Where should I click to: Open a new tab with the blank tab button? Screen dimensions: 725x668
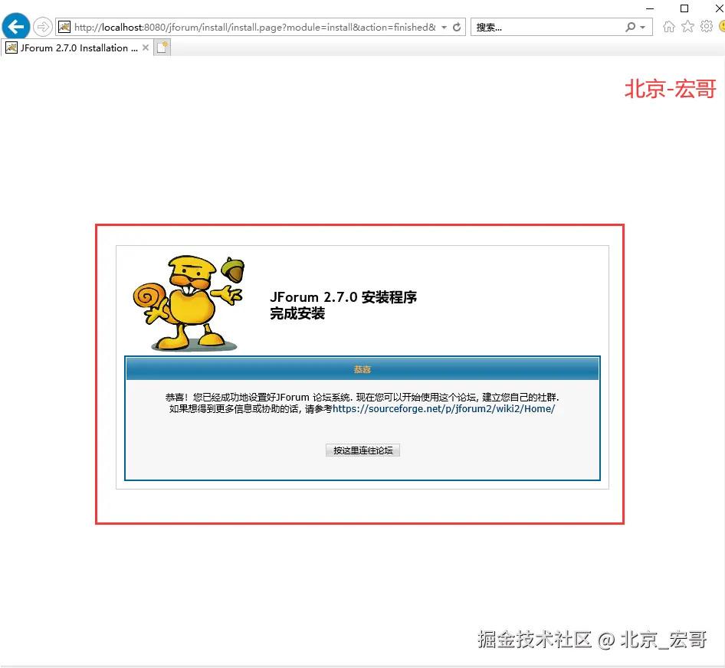tap(162, 47)
